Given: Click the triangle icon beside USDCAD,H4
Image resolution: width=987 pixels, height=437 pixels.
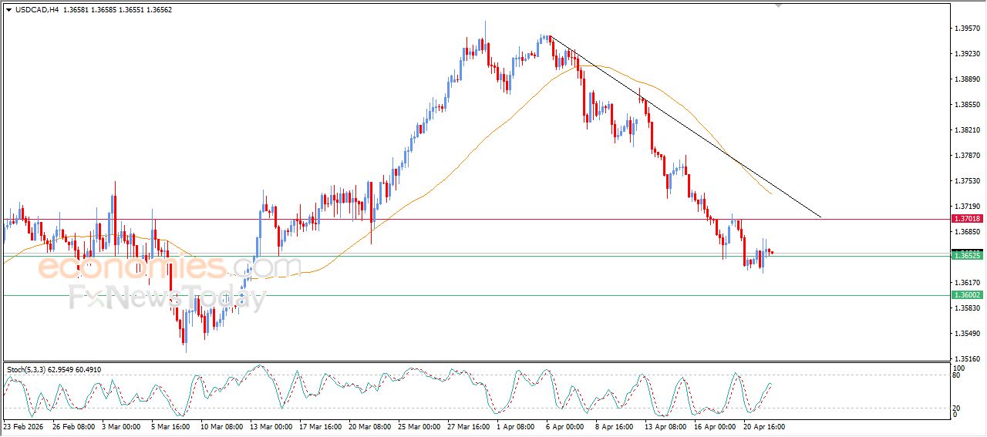Looking at the screenshot, I should (8, 9).
